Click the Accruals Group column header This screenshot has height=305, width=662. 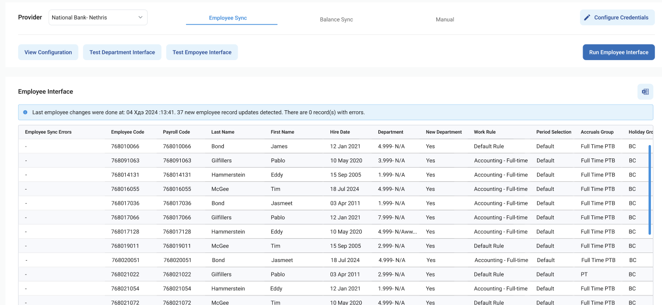tap(597, 132)
